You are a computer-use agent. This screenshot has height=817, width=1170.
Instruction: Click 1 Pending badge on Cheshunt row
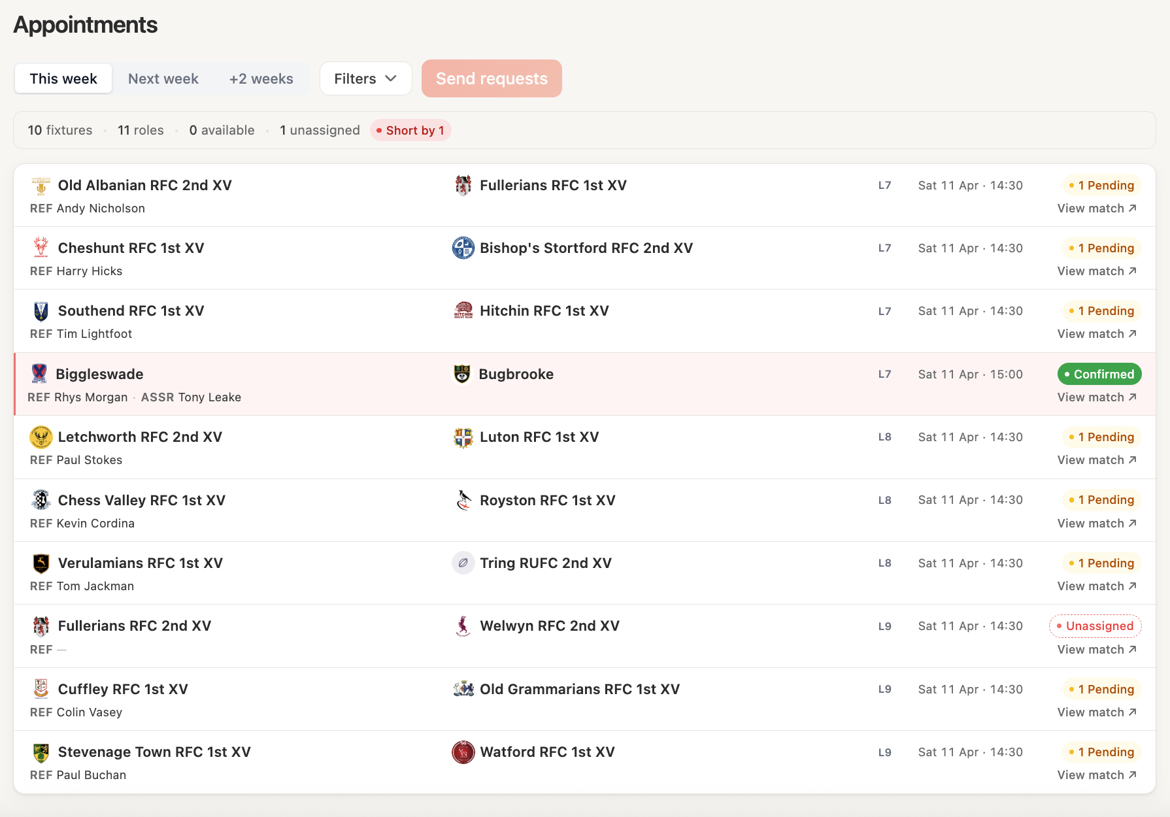[x=1101, y=248]
